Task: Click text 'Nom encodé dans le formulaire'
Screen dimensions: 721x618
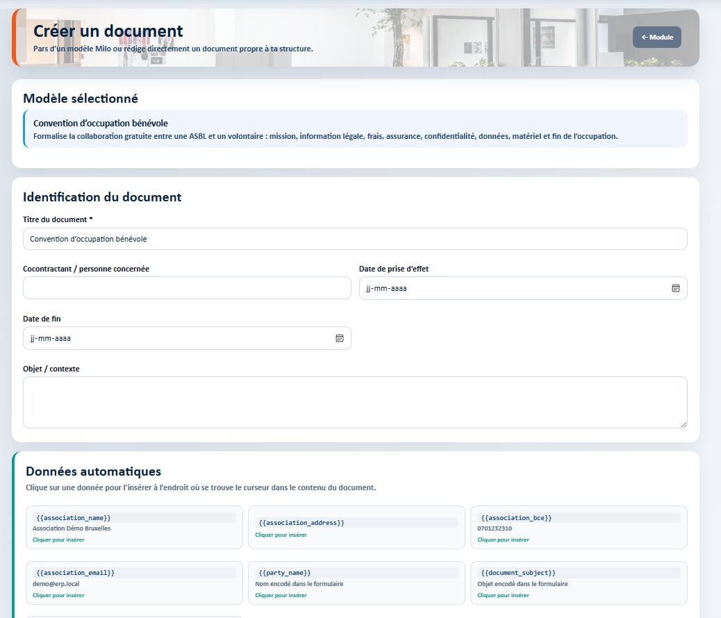Action: coord(299,584)
